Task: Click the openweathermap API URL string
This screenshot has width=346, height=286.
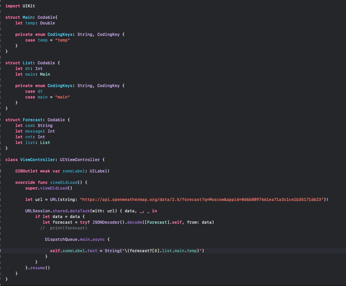Action: point(202,200)
